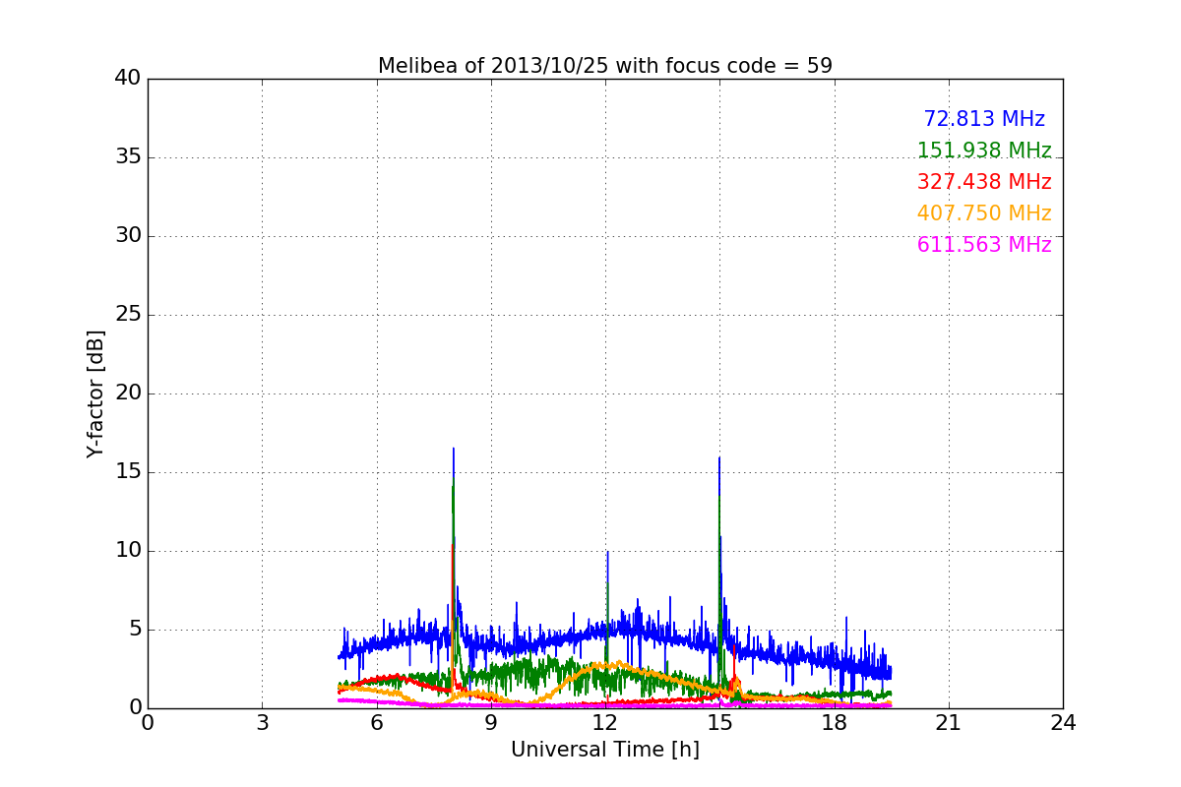Click x-axis tick label 9
Image resolution: width=1181 pixels, height=787 pixels.
click(491, 723)
